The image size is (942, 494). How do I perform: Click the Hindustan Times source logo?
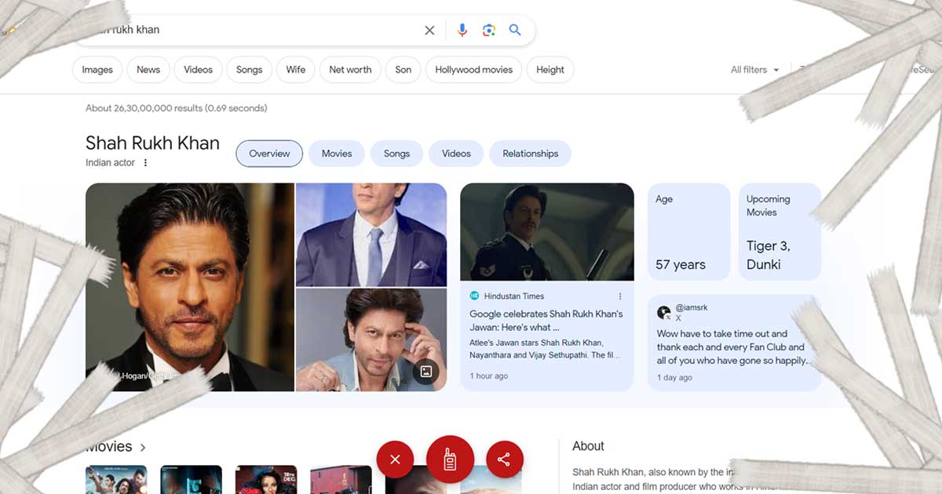(x=474, y=296)
